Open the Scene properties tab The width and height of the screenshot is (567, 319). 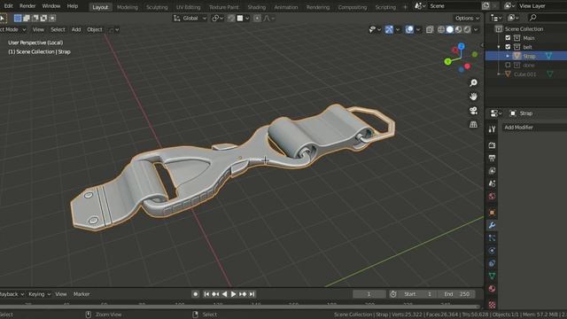pyautogui.click(x=492, y=183)
